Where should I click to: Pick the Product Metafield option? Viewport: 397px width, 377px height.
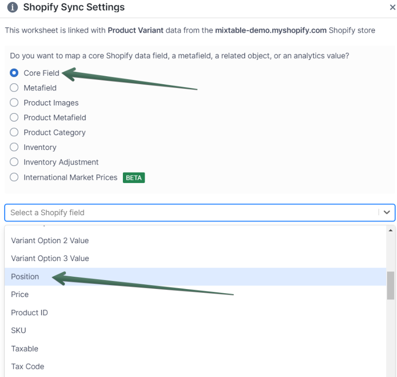(x=14, y=117)
